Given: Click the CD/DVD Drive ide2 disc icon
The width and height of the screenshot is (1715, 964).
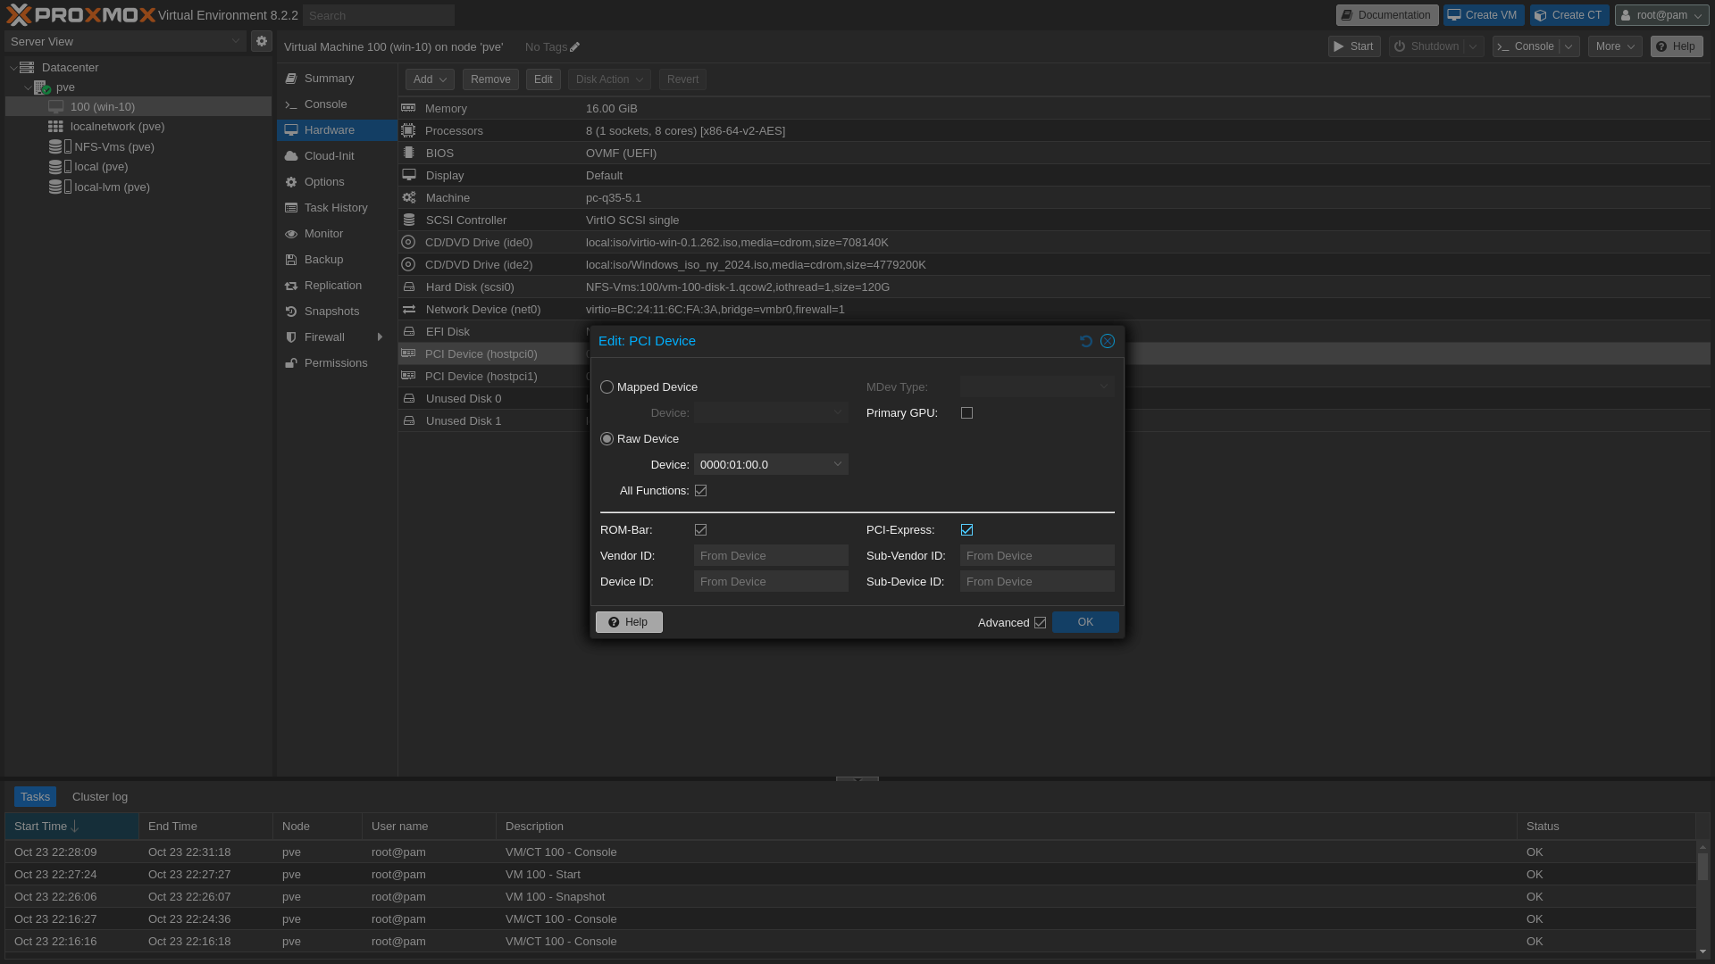Looking at the screenshot, I should (x=408, y=264).
